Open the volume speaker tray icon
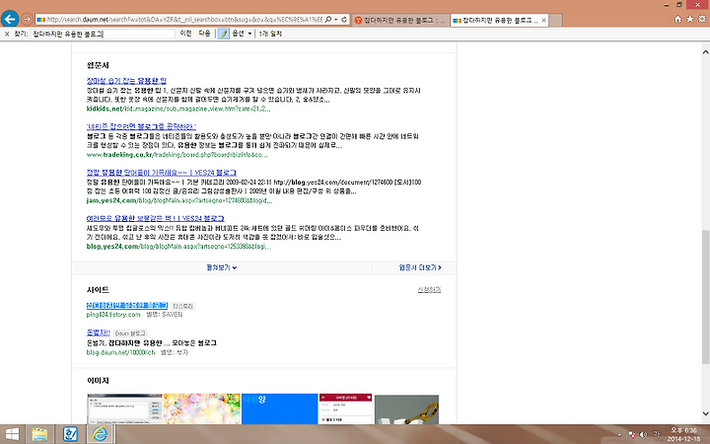710x444 pixels. (x=643, y=434)
